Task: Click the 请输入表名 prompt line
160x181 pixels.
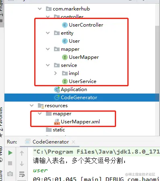Action: coord(79,161)
